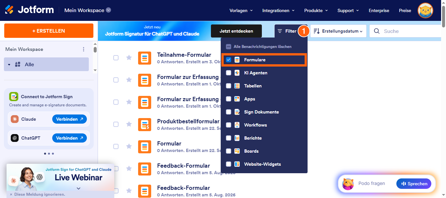Click the Berichte filter icon
The height and width of the screenshot is (198, 446).
click(237, 138)
